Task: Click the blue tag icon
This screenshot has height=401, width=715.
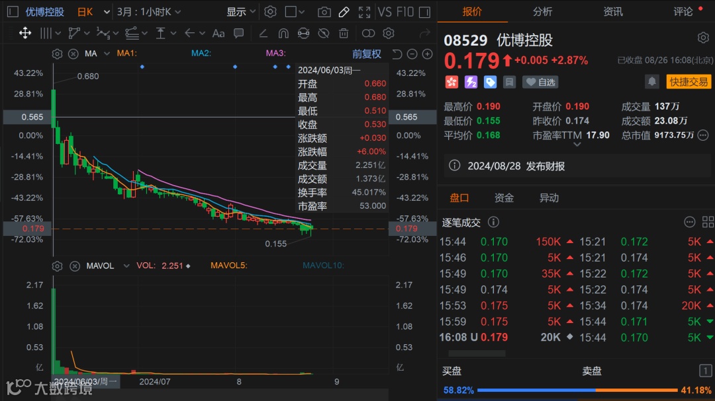Action: coord(490,82)
